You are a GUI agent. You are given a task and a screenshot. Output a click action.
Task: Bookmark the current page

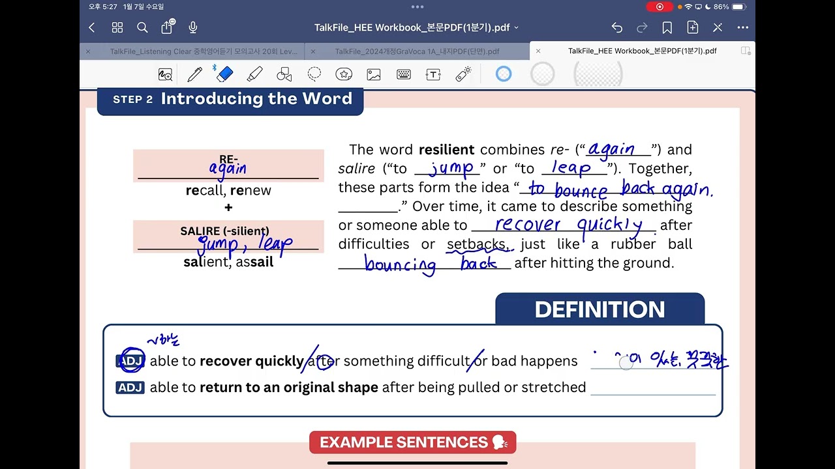(x=667, y=27)
